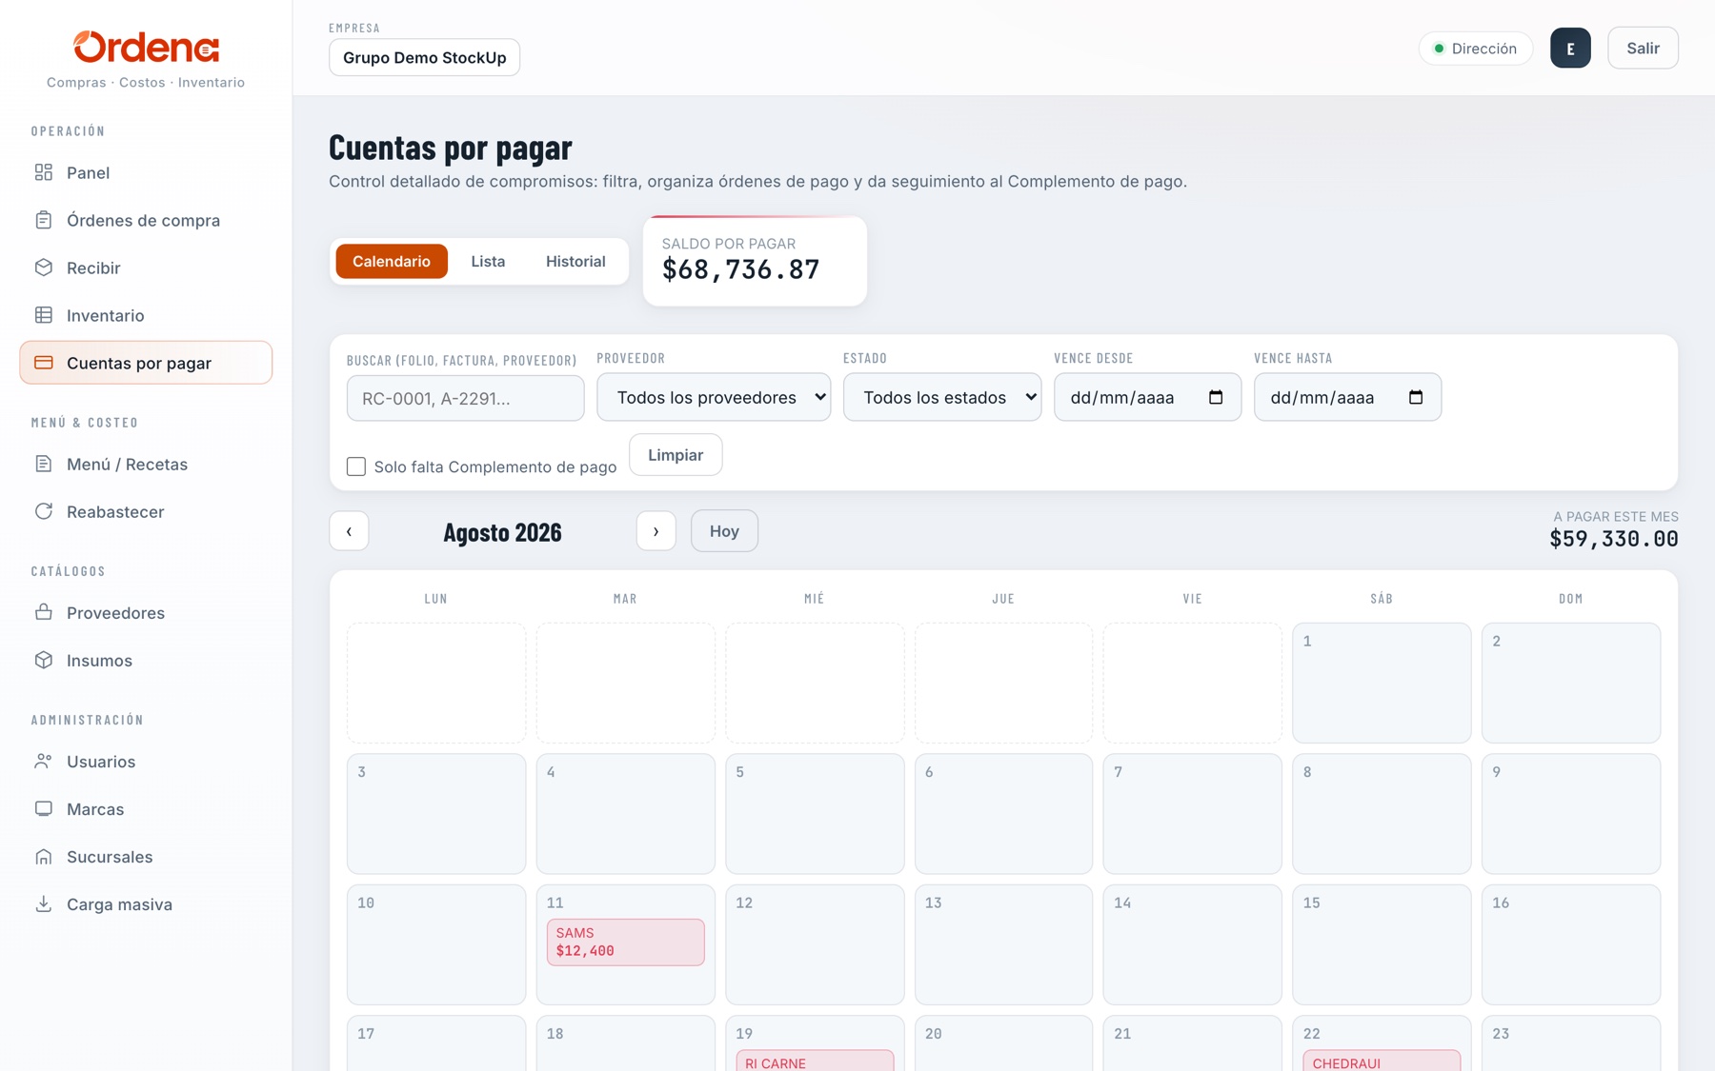
Task: Click the Vence hasta date field
Action: [1347, 397]
